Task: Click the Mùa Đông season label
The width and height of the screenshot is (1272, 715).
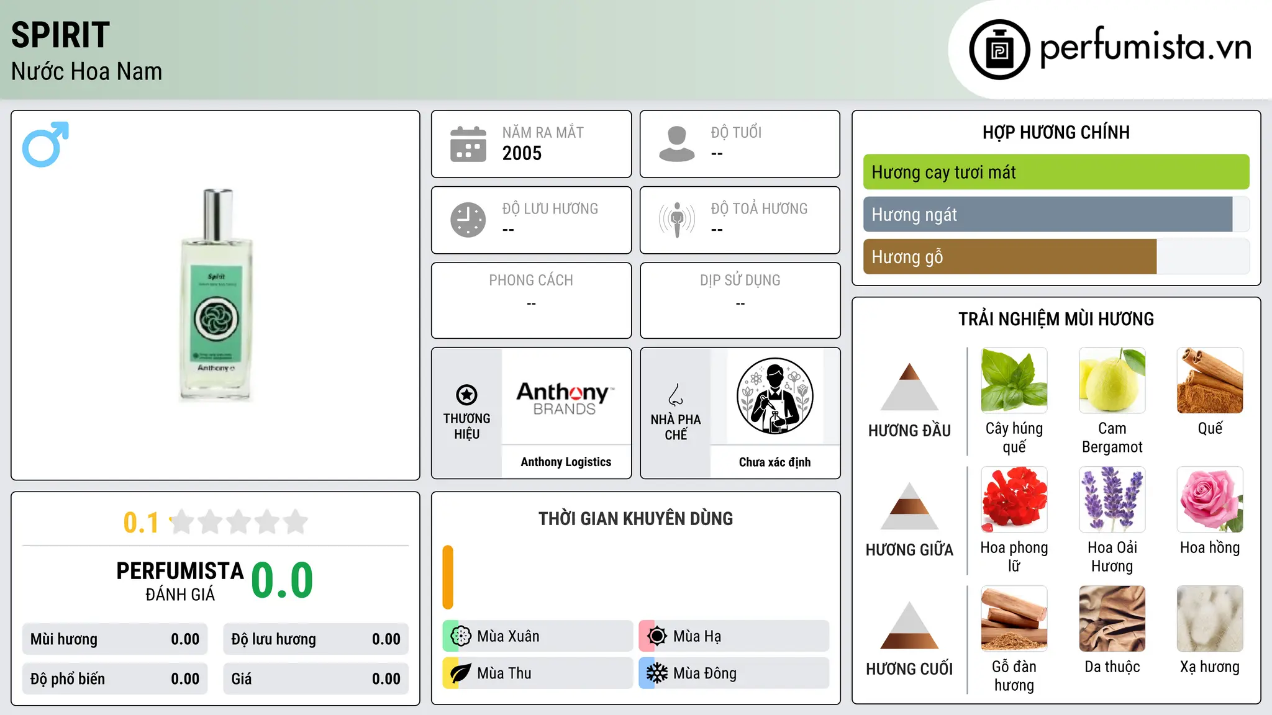Action: [x=705, y=673]
